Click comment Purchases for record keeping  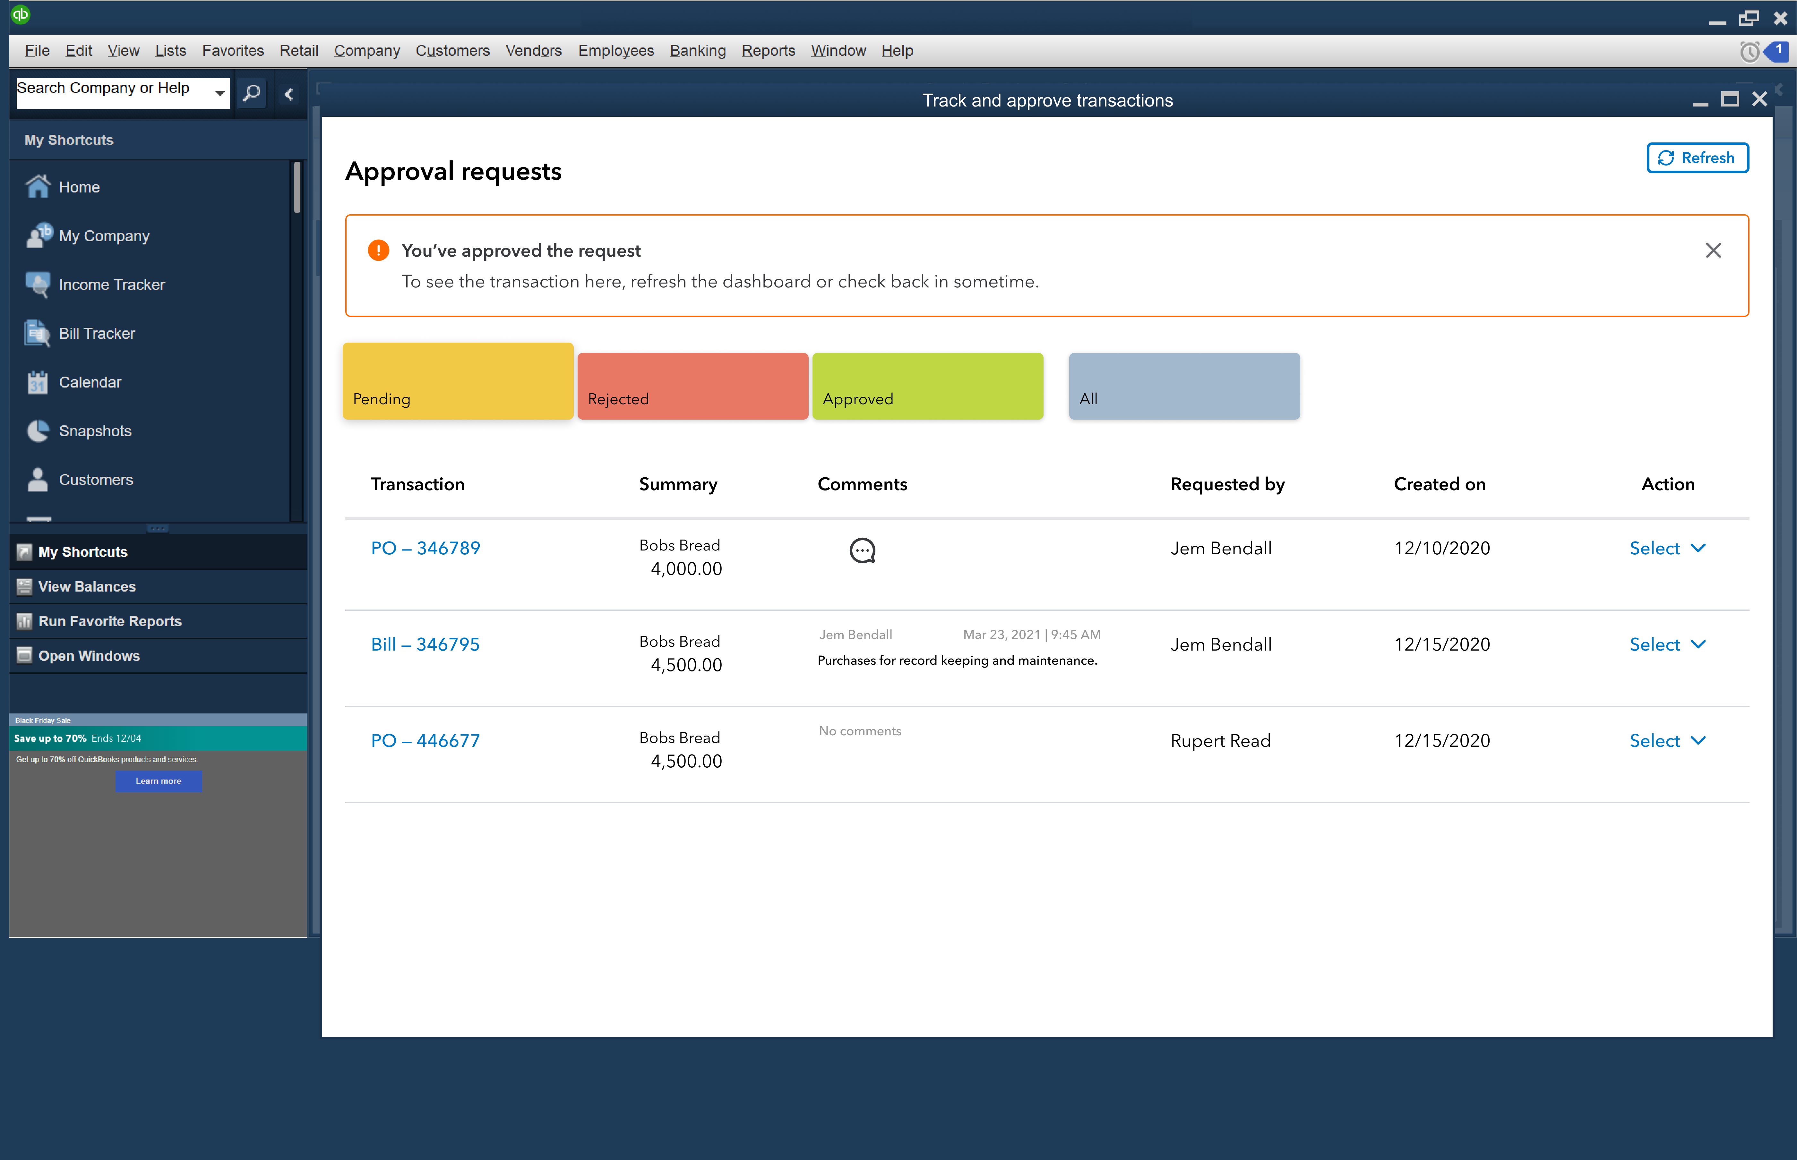957,661
